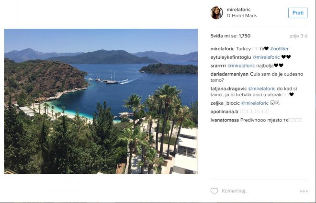Go to zeljka_biocic's profile
This screenshot has height=203, width=316.
pos(225,103)
